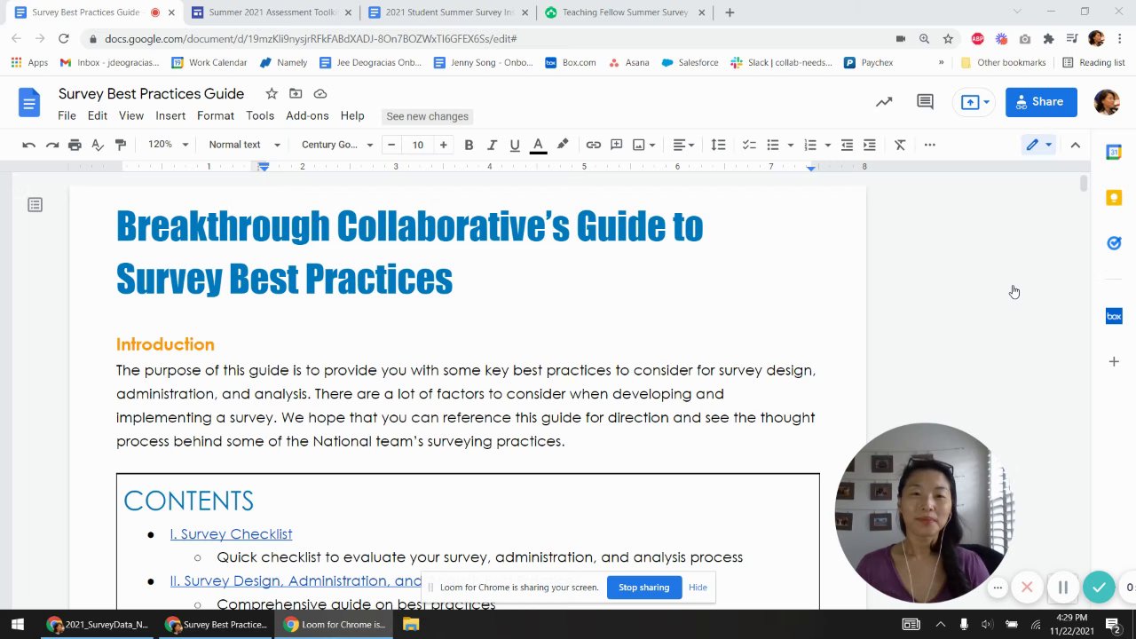1136x639 pixels.
Task: Open Google Keep side panel
Action: click(x=1114, y=198)
